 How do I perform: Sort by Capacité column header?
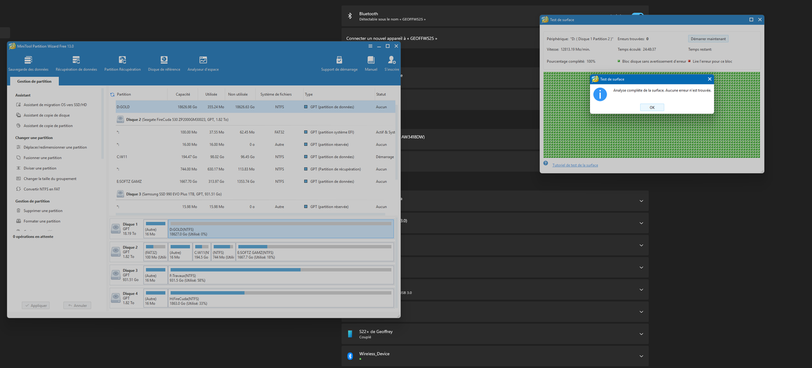point(183,95)
